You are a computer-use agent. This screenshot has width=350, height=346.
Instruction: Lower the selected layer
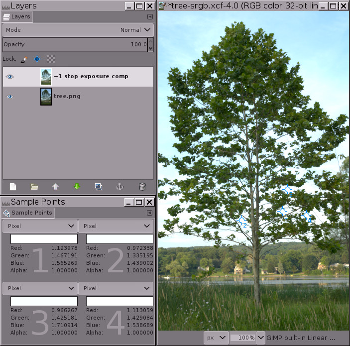(x=77, y=187)
